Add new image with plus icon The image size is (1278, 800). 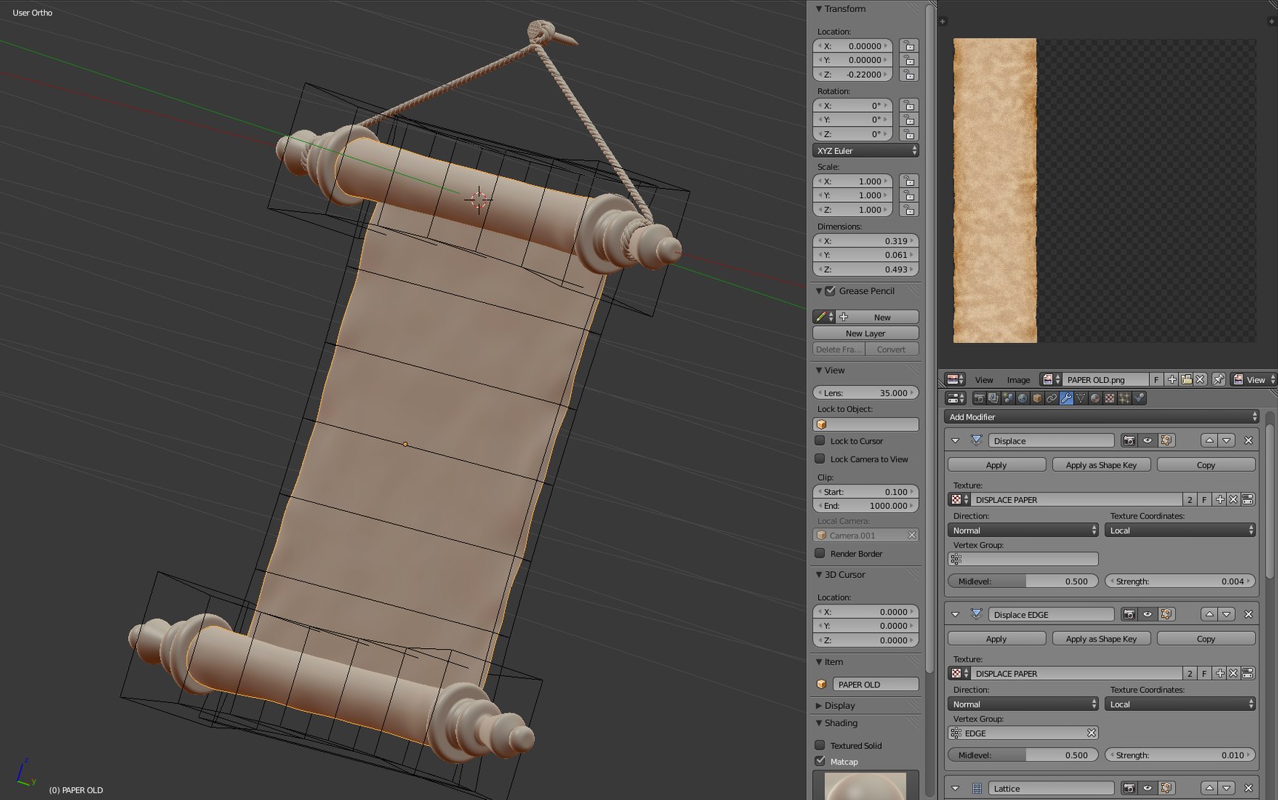tap(1172, 379)
